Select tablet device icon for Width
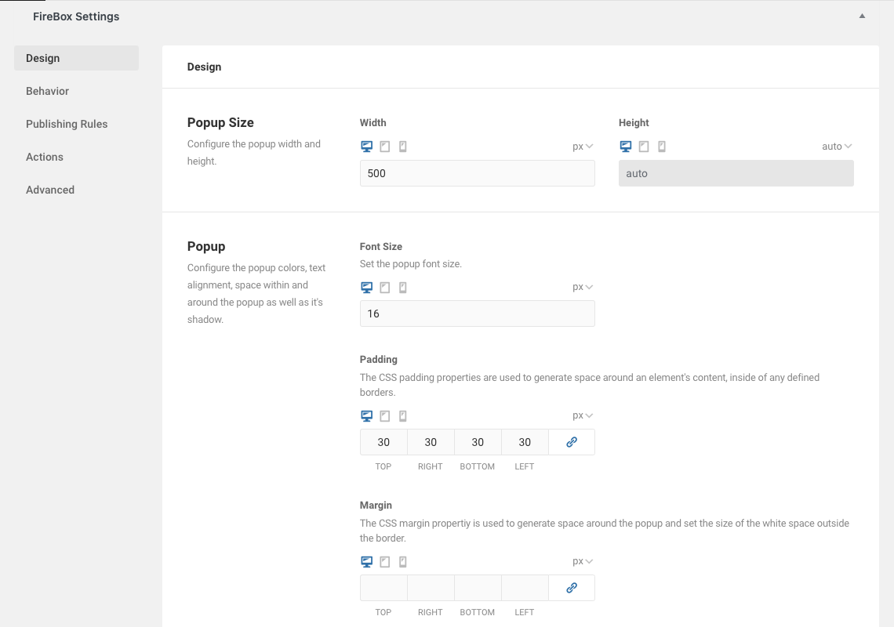This screenshot has width=894, height=627. point(385,147)
